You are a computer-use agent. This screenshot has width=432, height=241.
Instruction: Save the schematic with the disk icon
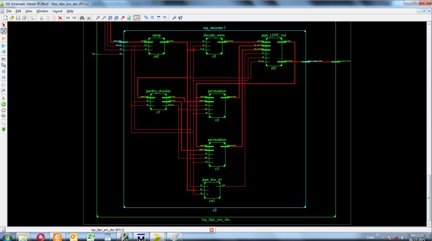coord(18,18)
